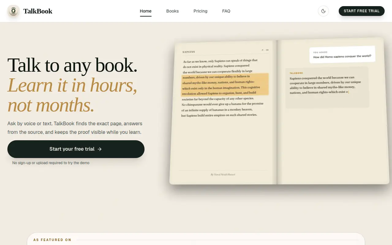This screenshot has height=245, width=392.
Task: Click the TalkBook brand name
Action: click(38, 11)
